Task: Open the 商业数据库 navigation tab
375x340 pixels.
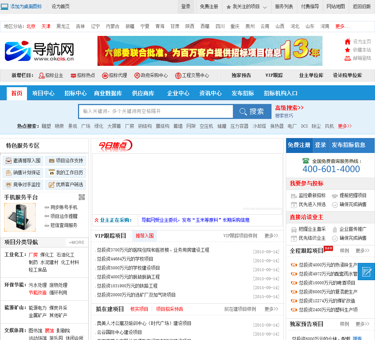Action: 108,93
